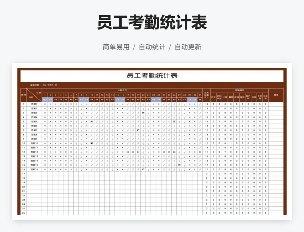Select 姓名7's absence mark on day 19
This screenshot has width=304, height=232.
(138, 130)
